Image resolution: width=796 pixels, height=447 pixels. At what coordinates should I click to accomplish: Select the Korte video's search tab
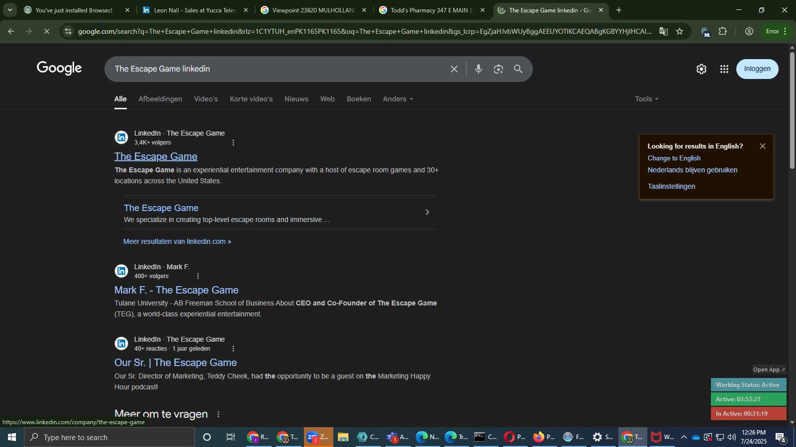click(x=251, y=99)
